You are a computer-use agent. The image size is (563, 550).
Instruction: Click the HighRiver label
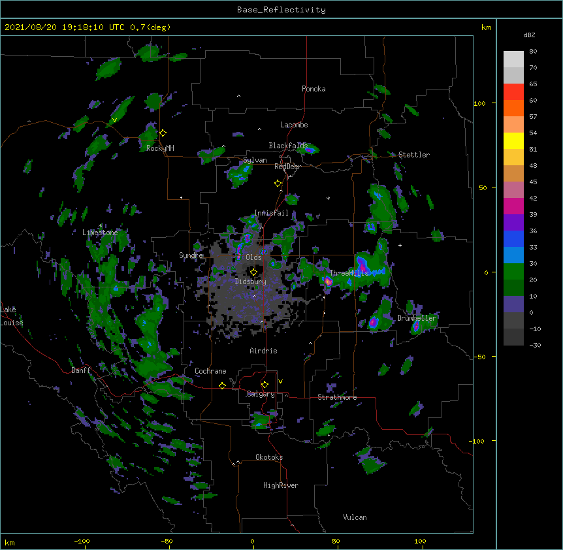281,485
